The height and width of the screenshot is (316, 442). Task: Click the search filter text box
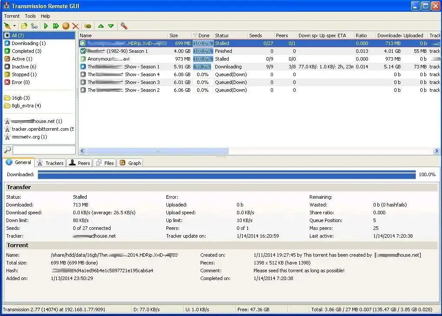click(44, 150)
